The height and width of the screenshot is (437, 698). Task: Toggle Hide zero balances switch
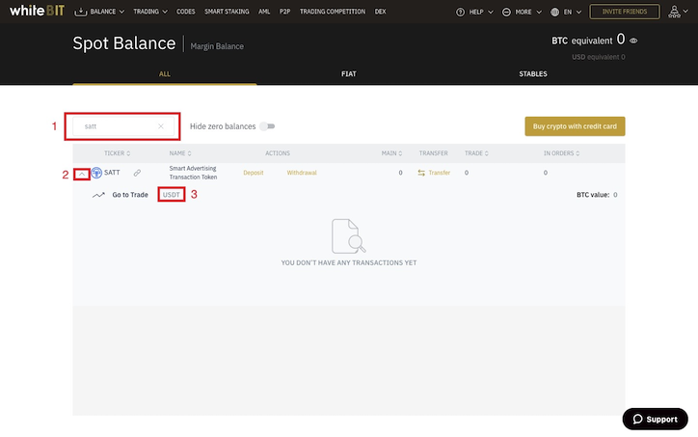267,126
